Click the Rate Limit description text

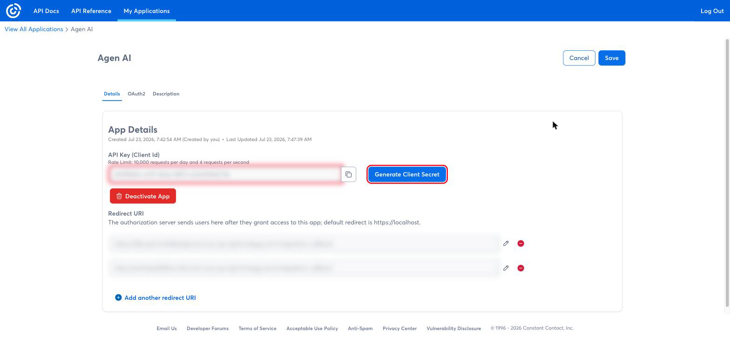pyautogui.click(x=179, y=162)
